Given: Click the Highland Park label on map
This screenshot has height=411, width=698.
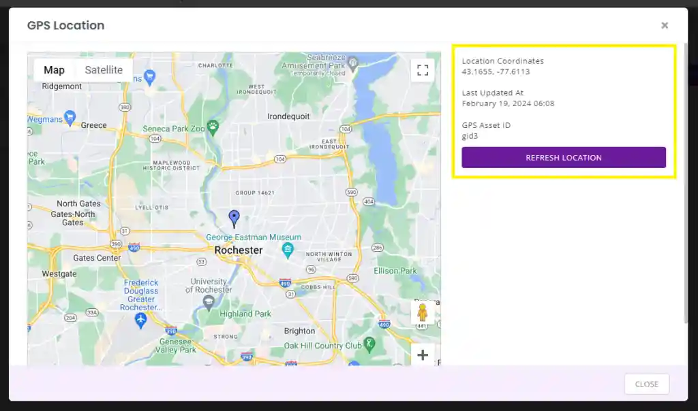Looking at the screenshot, I should pos(245,314).
